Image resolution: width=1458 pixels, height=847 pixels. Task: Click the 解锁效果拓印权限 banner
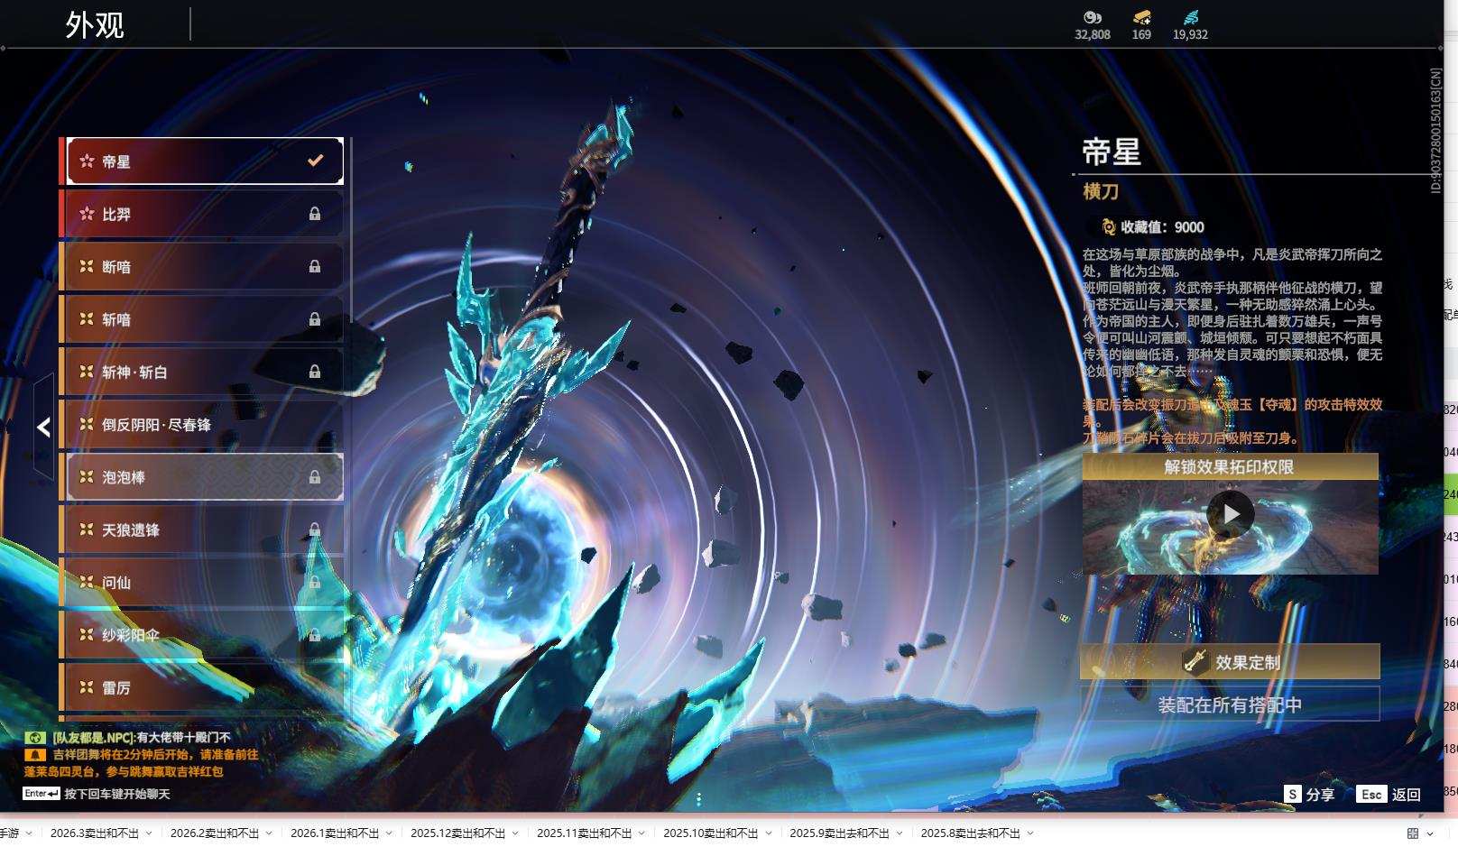[x=1230, y=466]
